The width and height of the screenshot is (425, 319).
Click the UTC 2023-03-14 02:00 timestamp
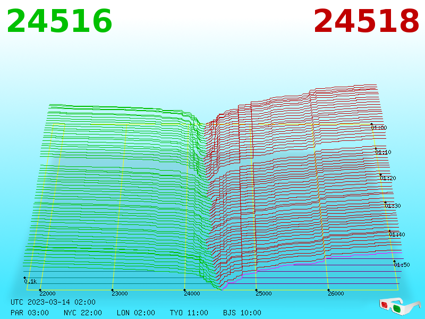(x=53, y=302)
